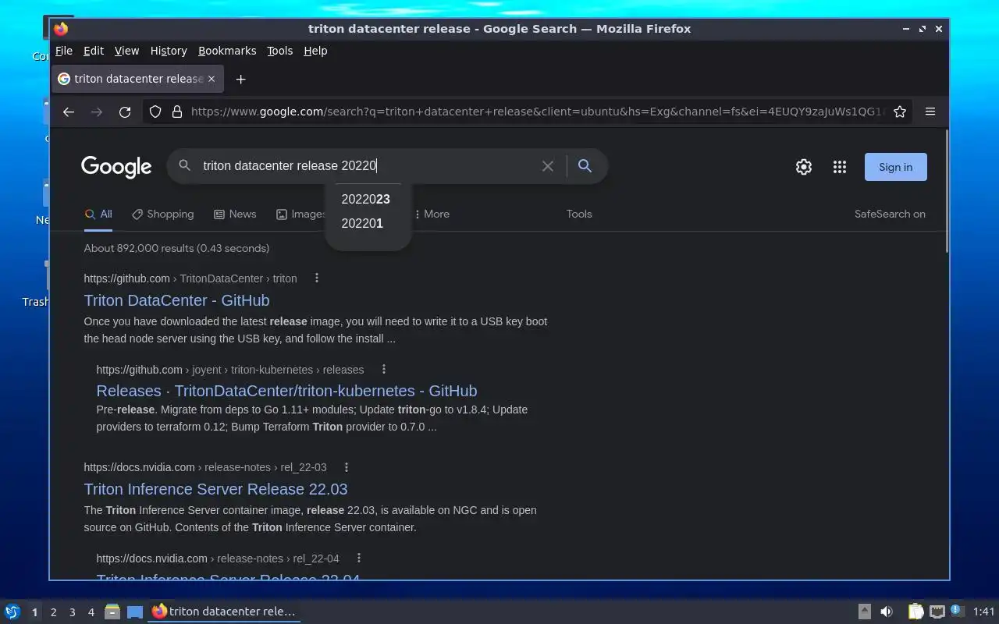999x624 pixels.
Task: Open Triton Inference Server Release 22.03
Action: 215,489
